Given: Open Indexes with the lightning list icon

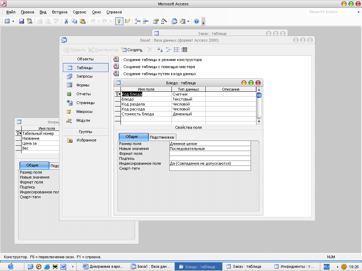Looking at the screenshot, I should 127,21.
